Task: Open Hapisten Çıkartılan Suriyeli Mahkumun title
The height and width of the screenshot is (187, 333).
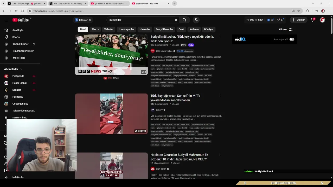Action: tap(179, 157)
